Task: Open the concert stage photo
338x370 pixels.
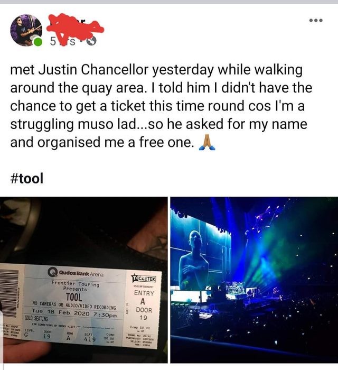Action: click(254, 280)
